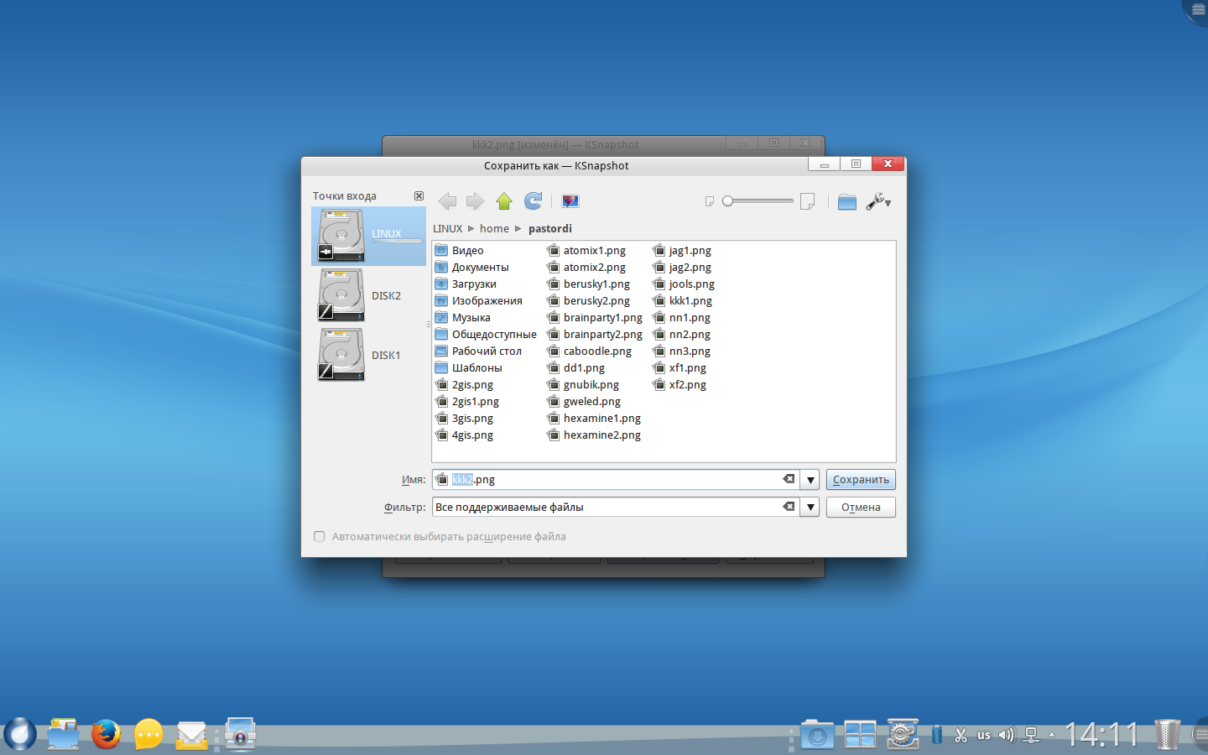Image resolution: width=1208 pixels, height=755 pixels.
Task: Create a new folder
Action: (x=847, y=201)
